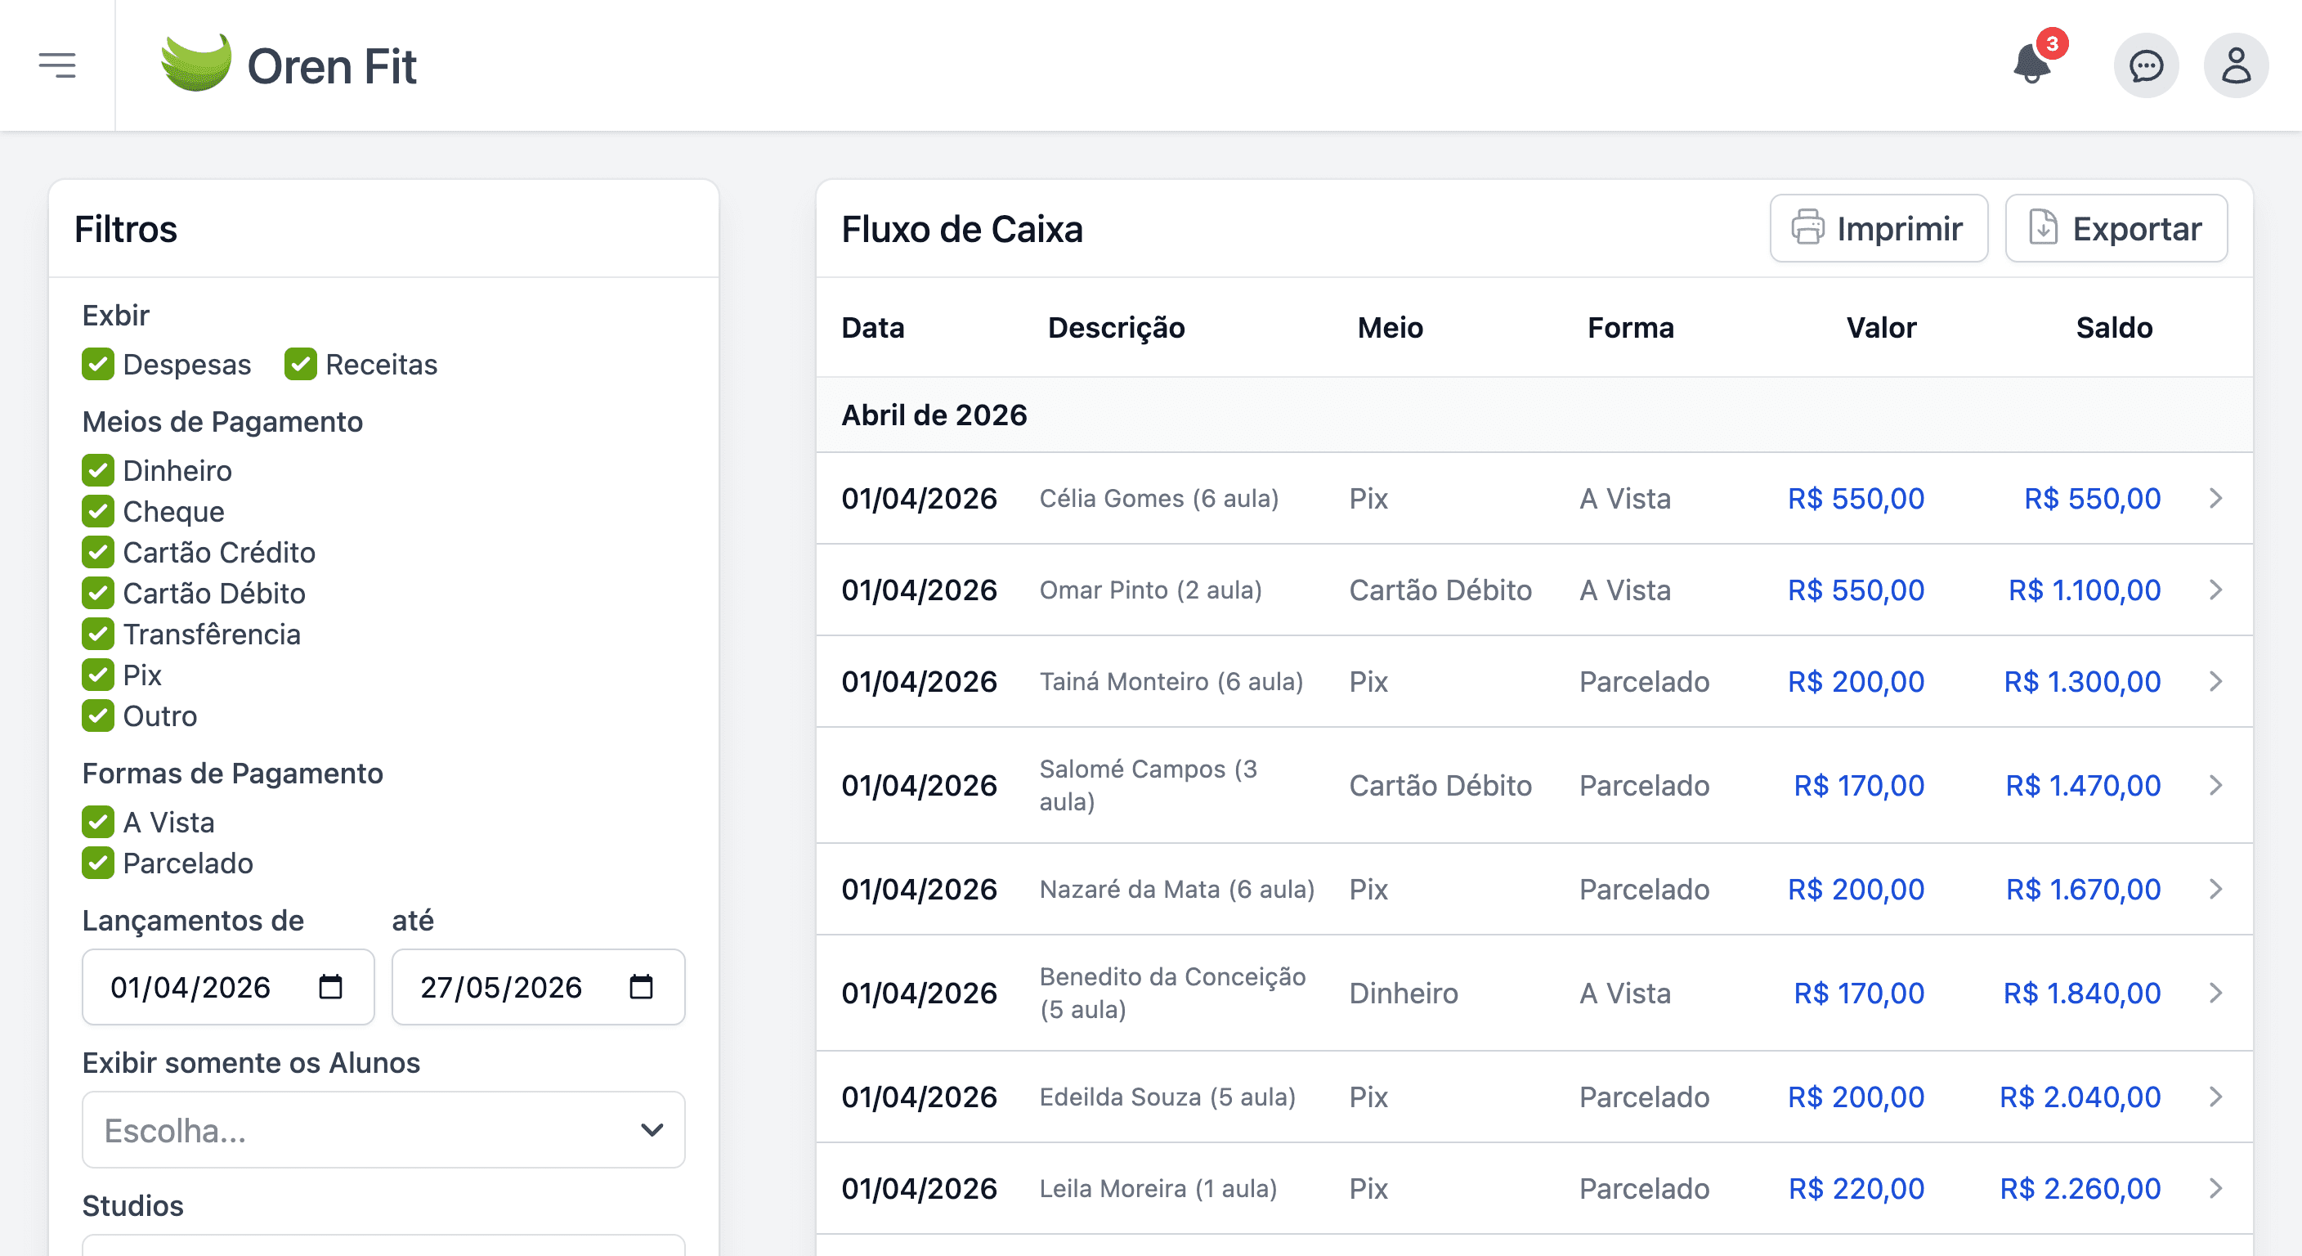
Task: Expand Edeilda Souza row chevron
Action: click(2215, 1097)
